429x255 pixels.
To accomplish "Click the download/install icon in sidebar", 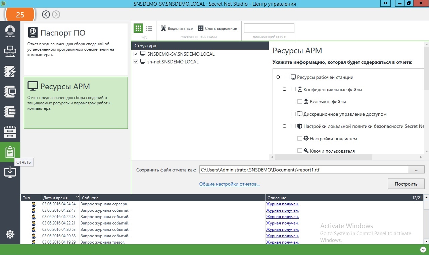I will tap(10, 172).
